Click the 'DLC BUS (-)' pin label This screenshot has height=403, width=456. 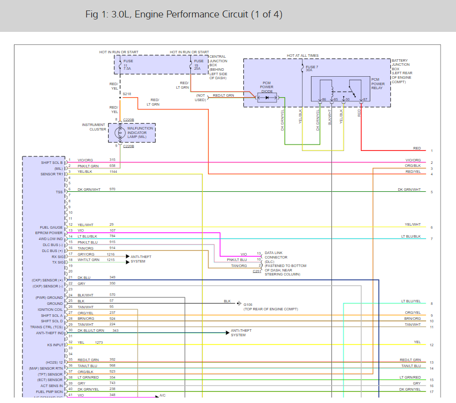pos(53,245)
